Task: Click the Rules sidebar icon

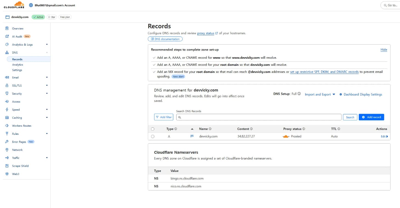Action: [7, 134]
